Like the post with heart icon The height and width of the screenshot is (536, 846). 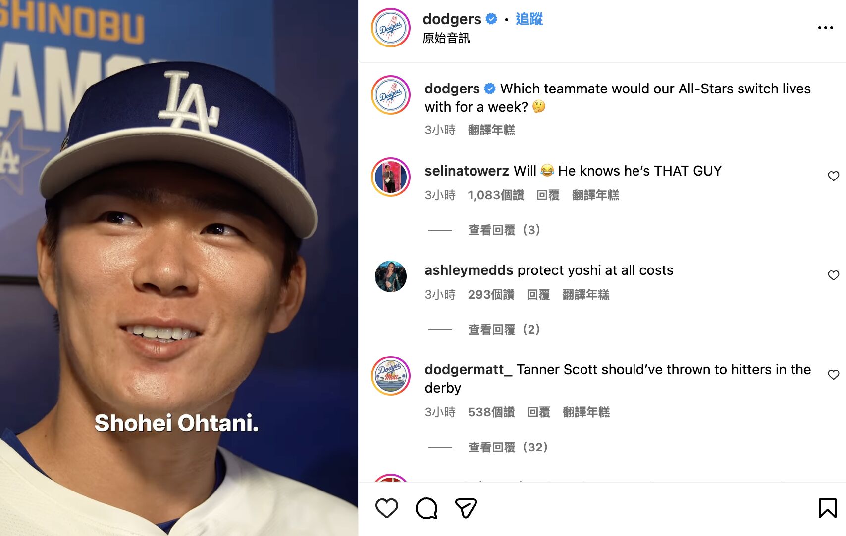click(x=386, y=508)
